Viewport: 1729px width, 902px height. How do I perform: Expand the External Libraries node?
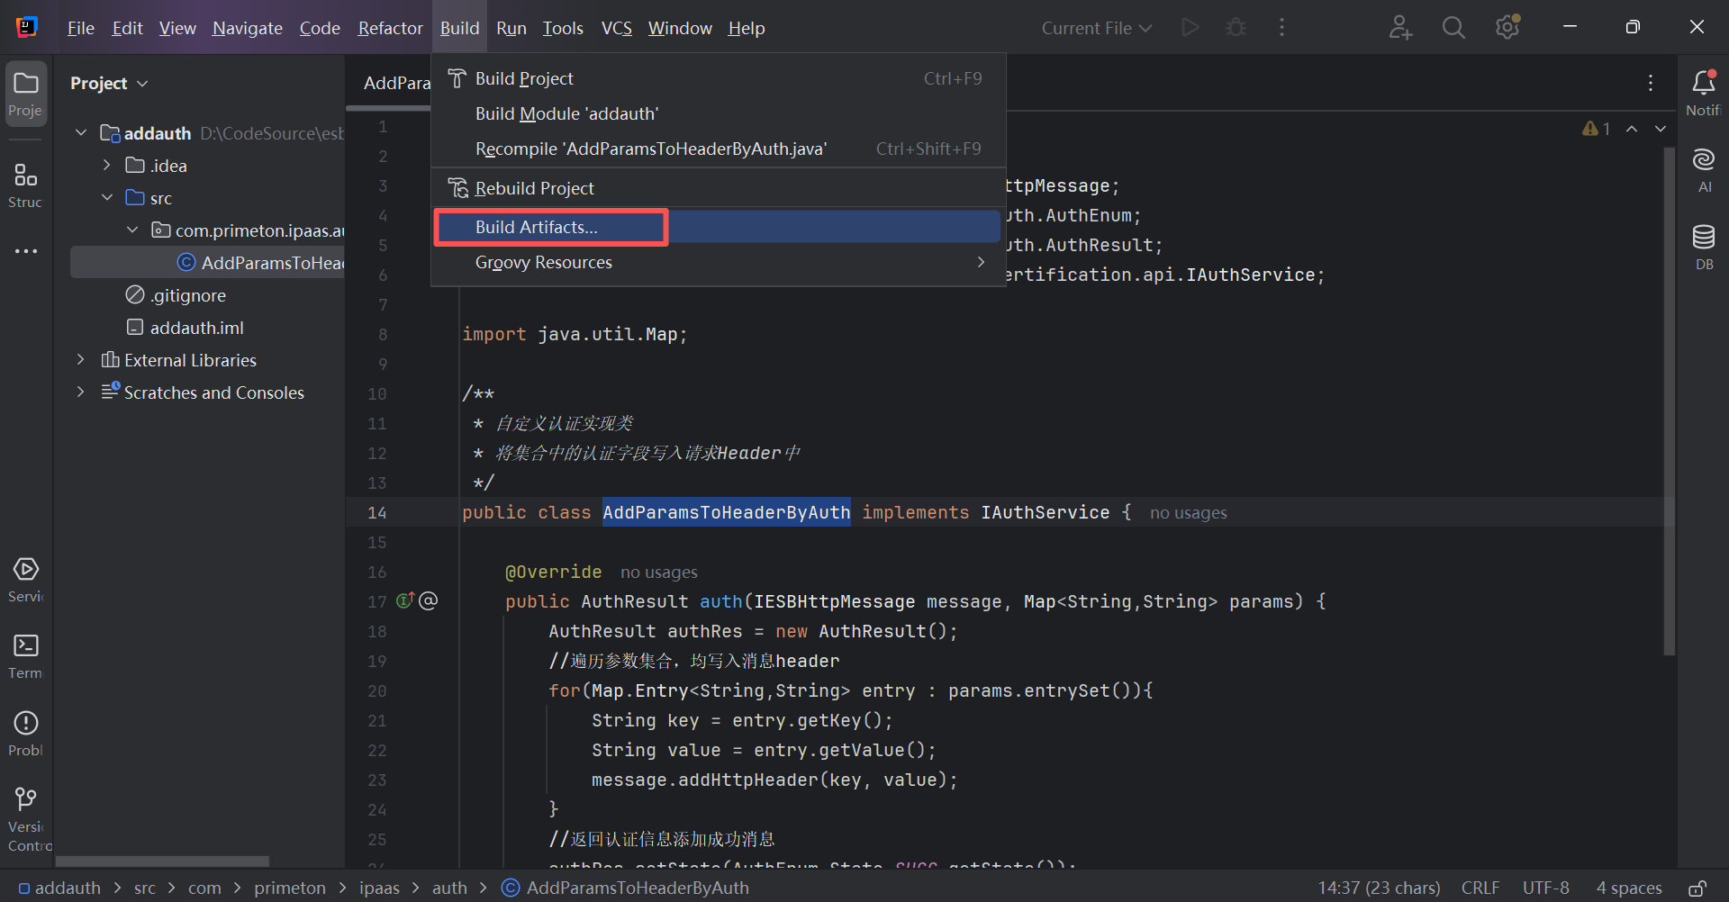pos(81,360)
